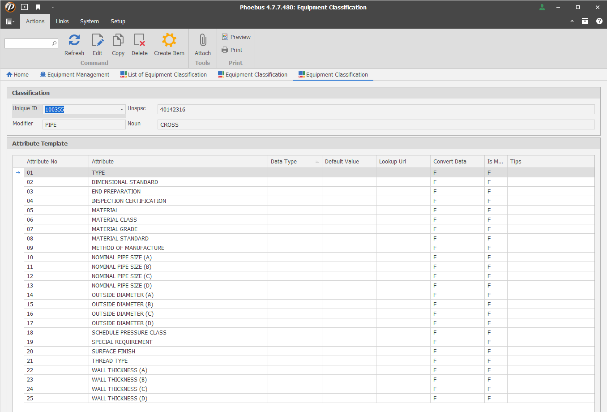
Task: Expand the Unique ID dropdown arrow
Action: pos(121,110)
